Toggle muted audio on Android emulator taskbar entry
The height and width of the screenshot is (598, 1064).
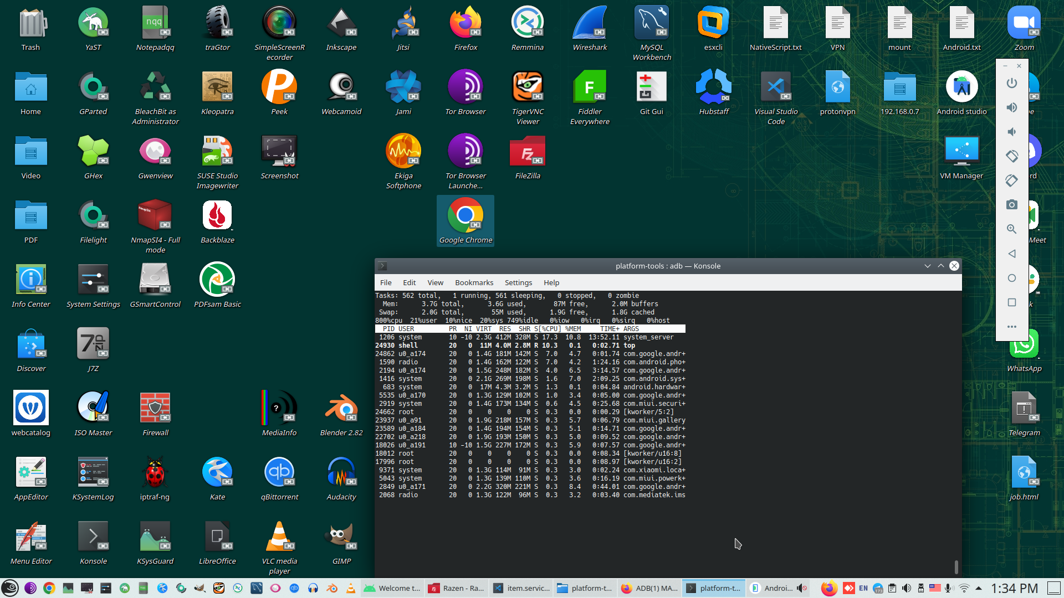801,588
